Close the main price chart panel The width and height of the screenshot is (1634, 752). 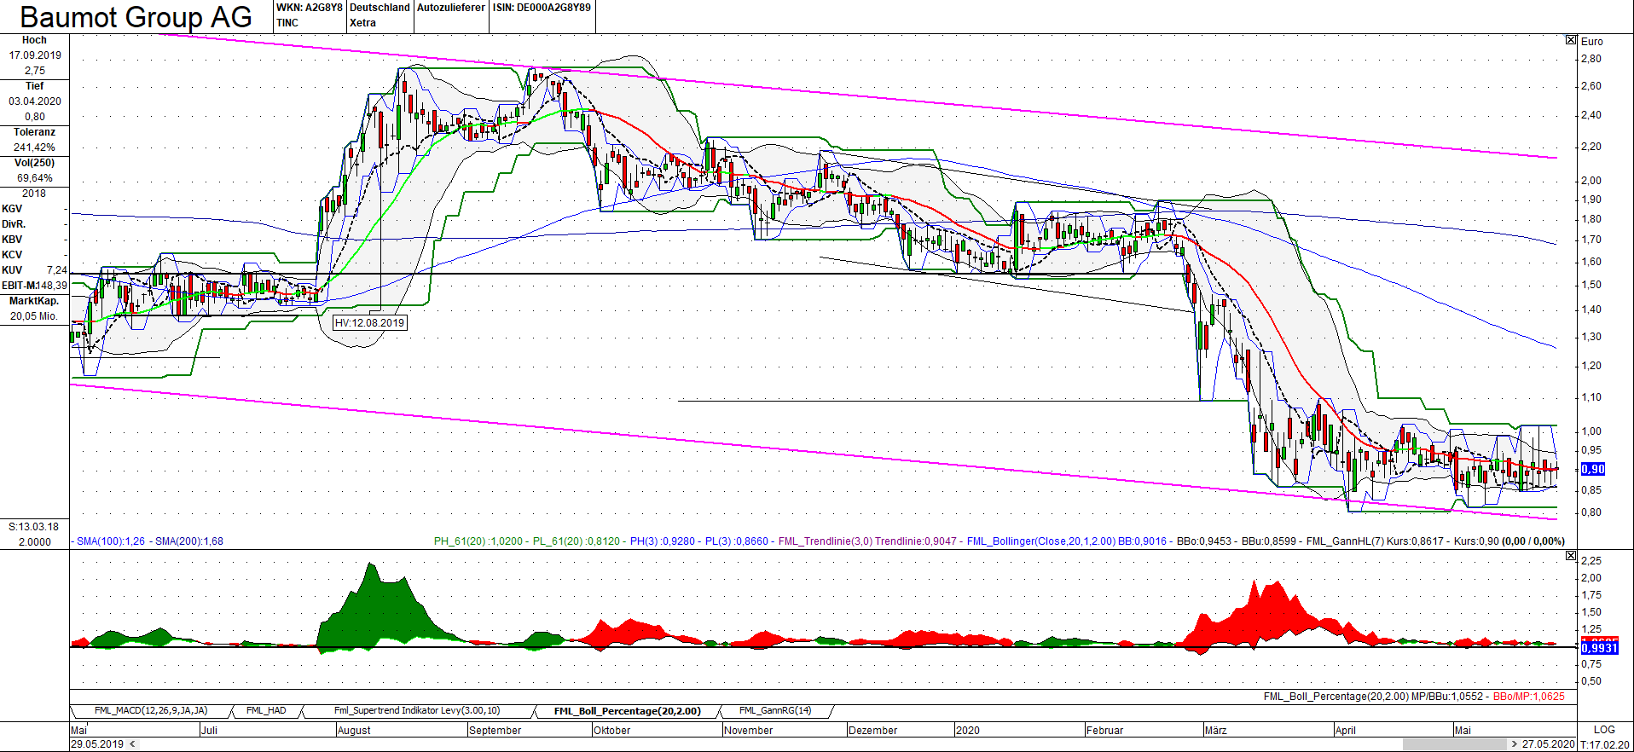(x=1571, y=40)
